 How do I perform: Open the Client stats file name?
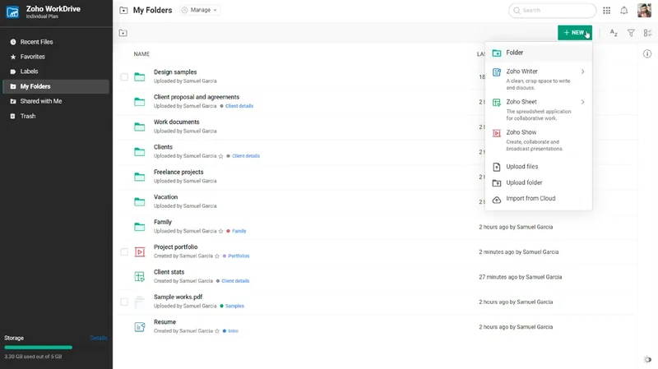pos(169,272)
